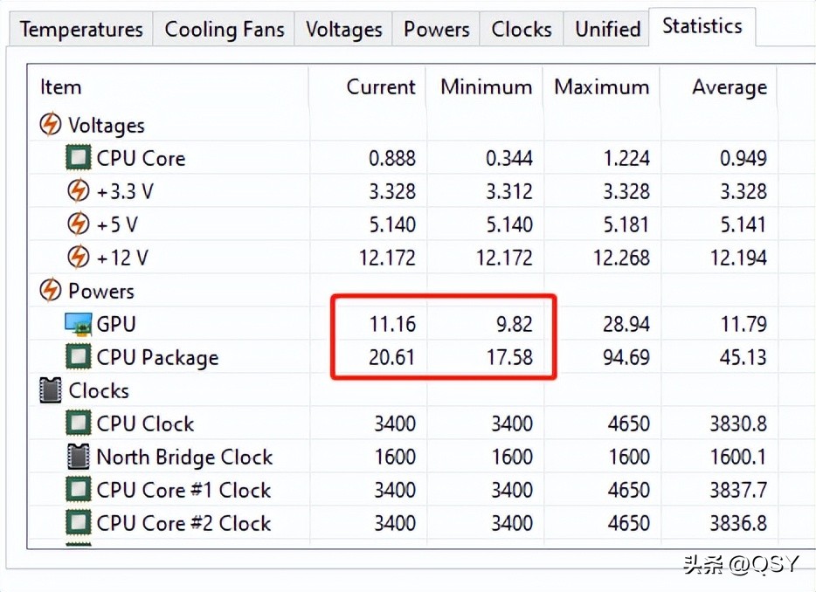Click GPU current power value 11.16
The width and height of the screenshot is (816, 592).
point(393,324)
